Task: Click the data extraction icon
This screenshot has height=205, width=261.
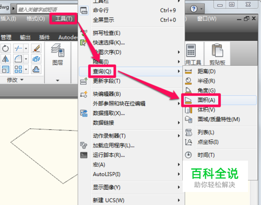Action: tap(84, 113)
